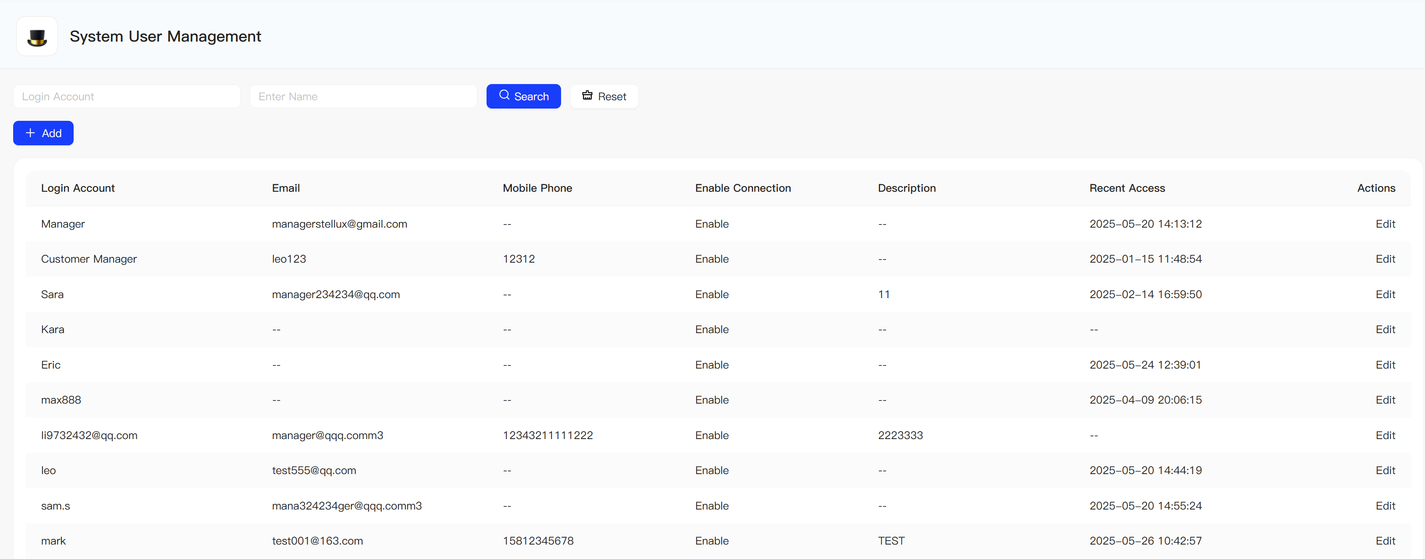1425x559 pixels.
Task: Click Enable status in Manager row
Action: tap(712, 224)
